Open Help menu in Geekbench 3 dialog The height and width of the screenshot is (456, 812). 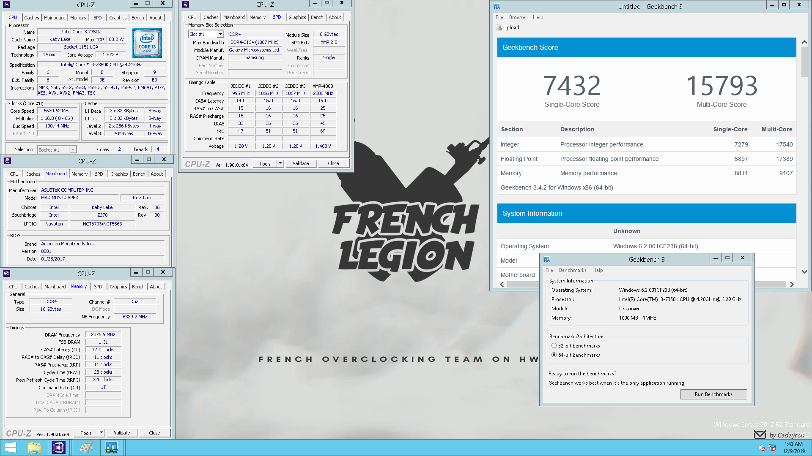click(598, 270)
